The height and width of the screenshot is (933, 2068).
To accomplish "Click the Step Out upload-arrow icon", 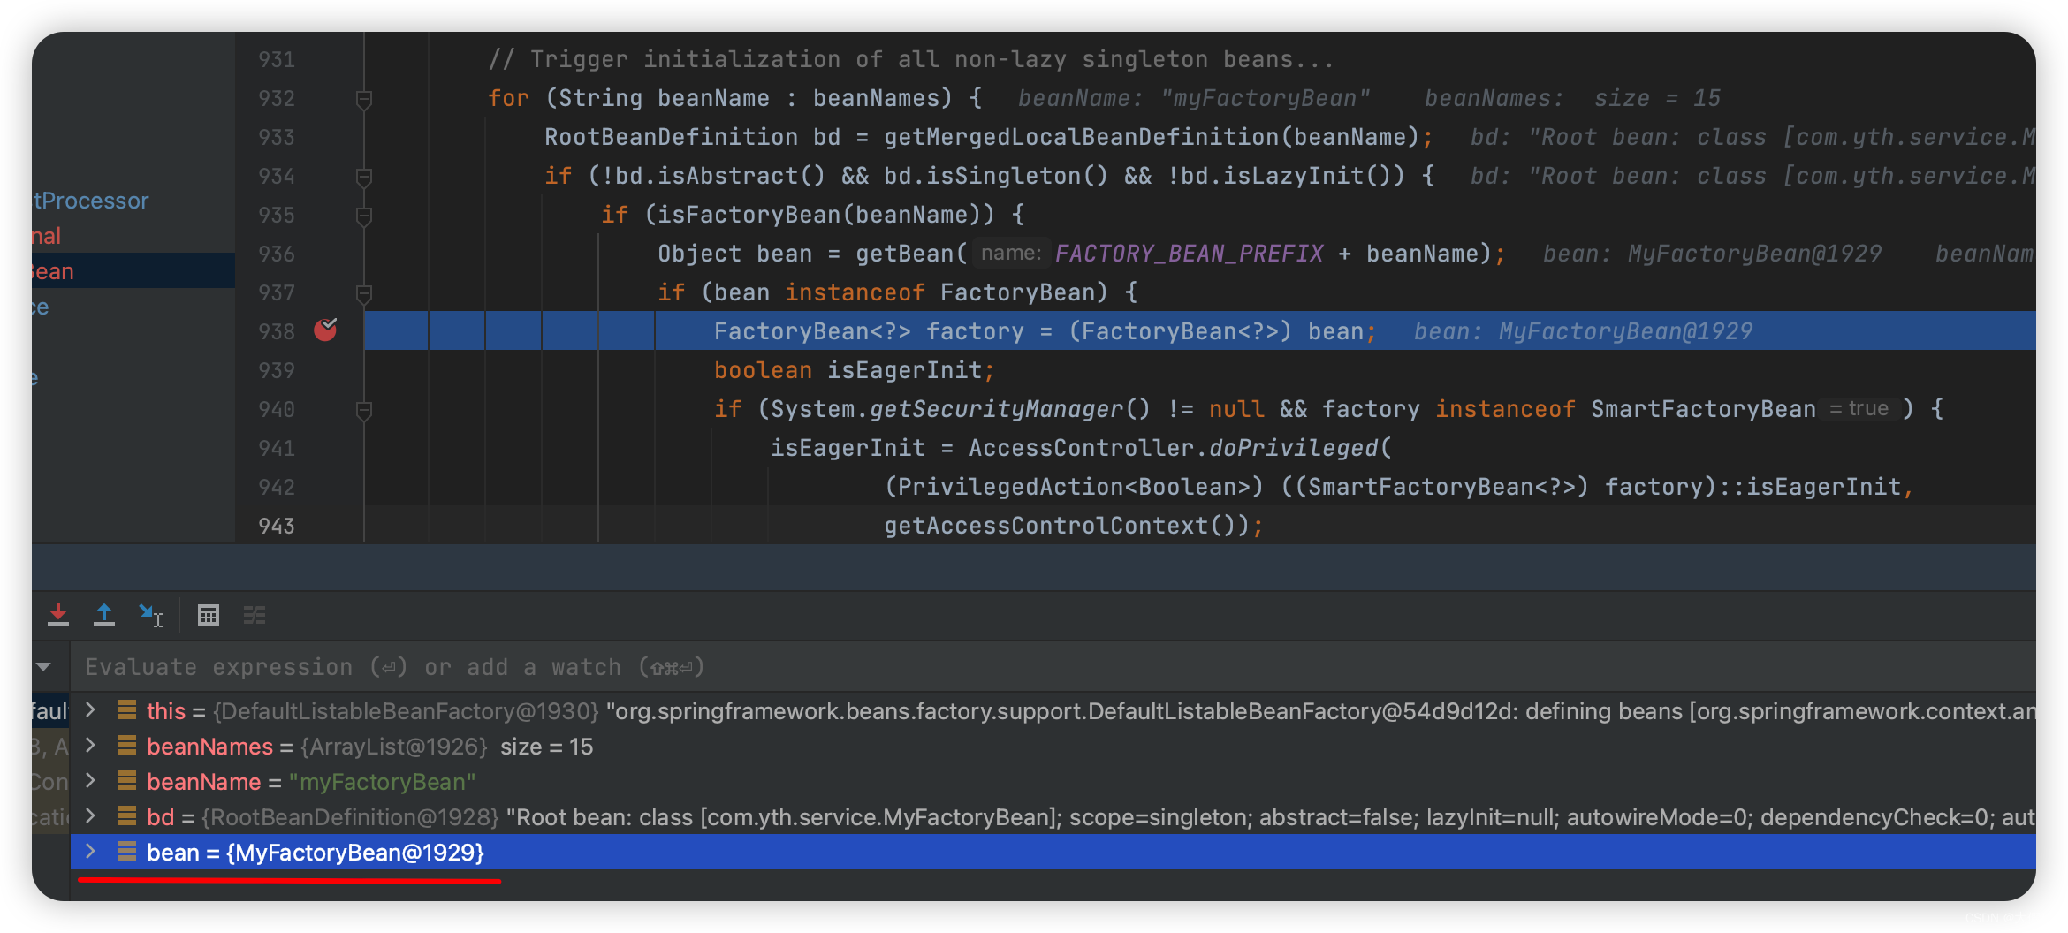I will pyautogui.click(x=104, y=614).
